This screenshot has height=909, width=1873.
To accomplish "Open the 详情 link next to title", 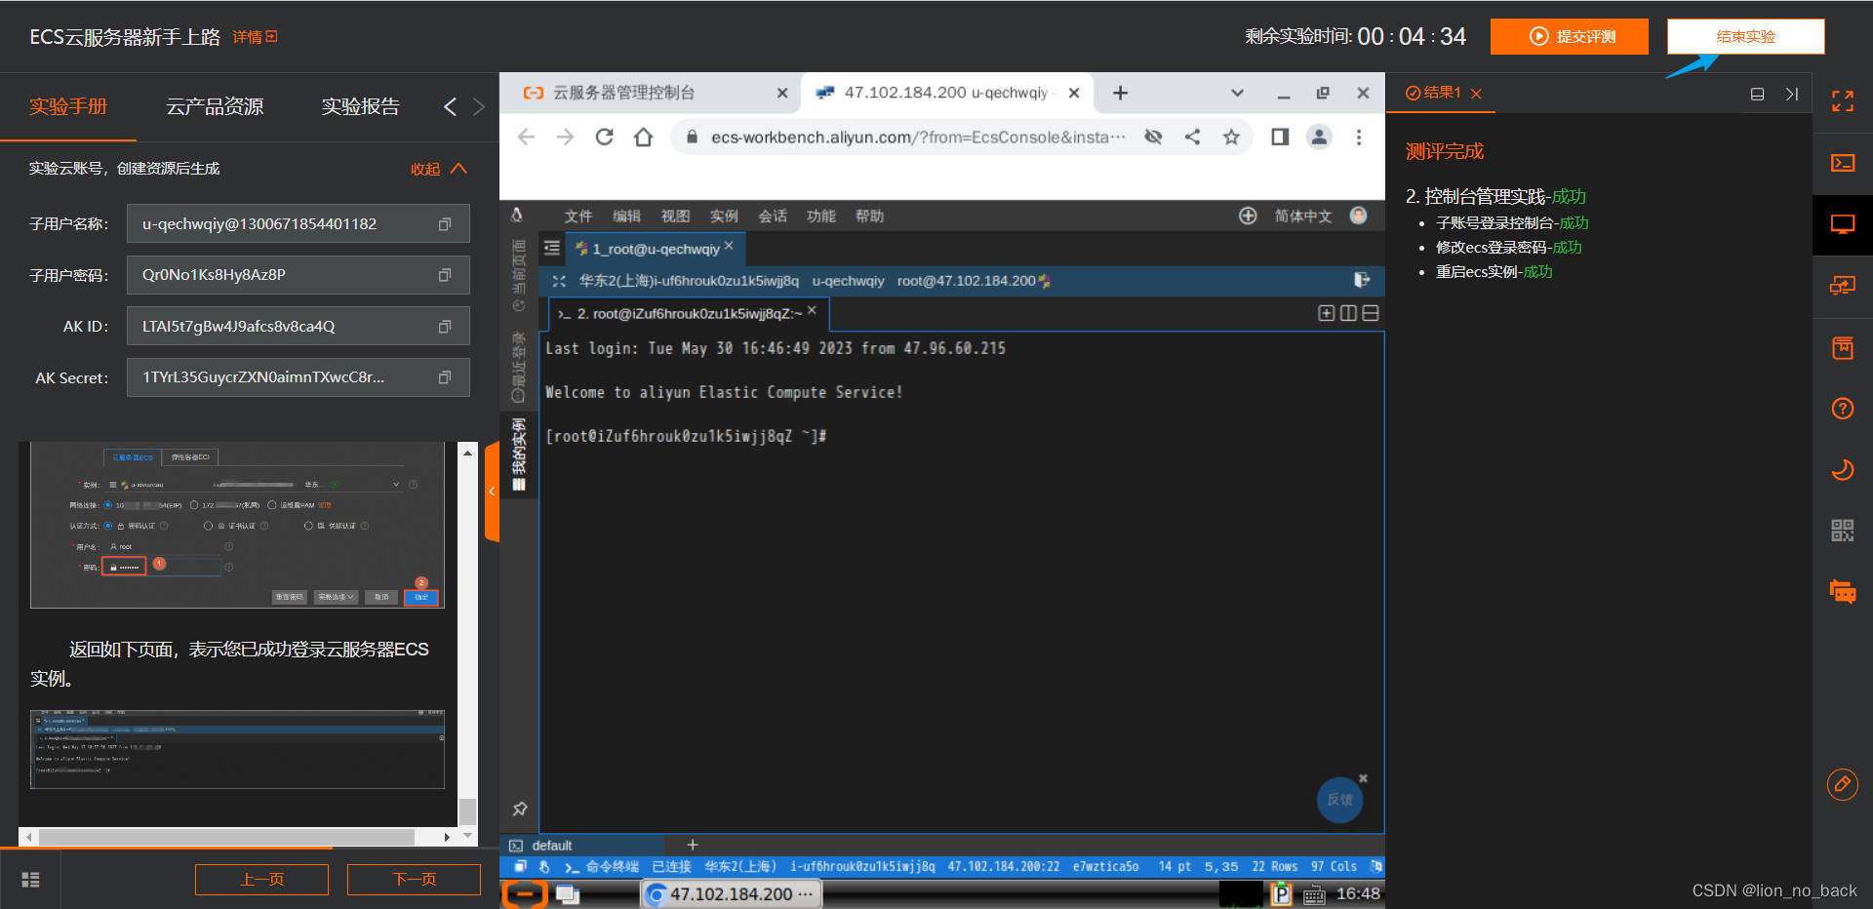I will (x=255, y=37).
